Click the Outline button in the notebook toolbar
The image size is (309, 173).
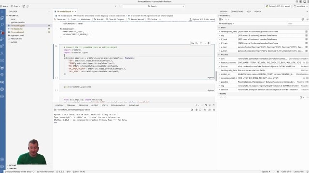pyautogui.click(x=152, y=19)
